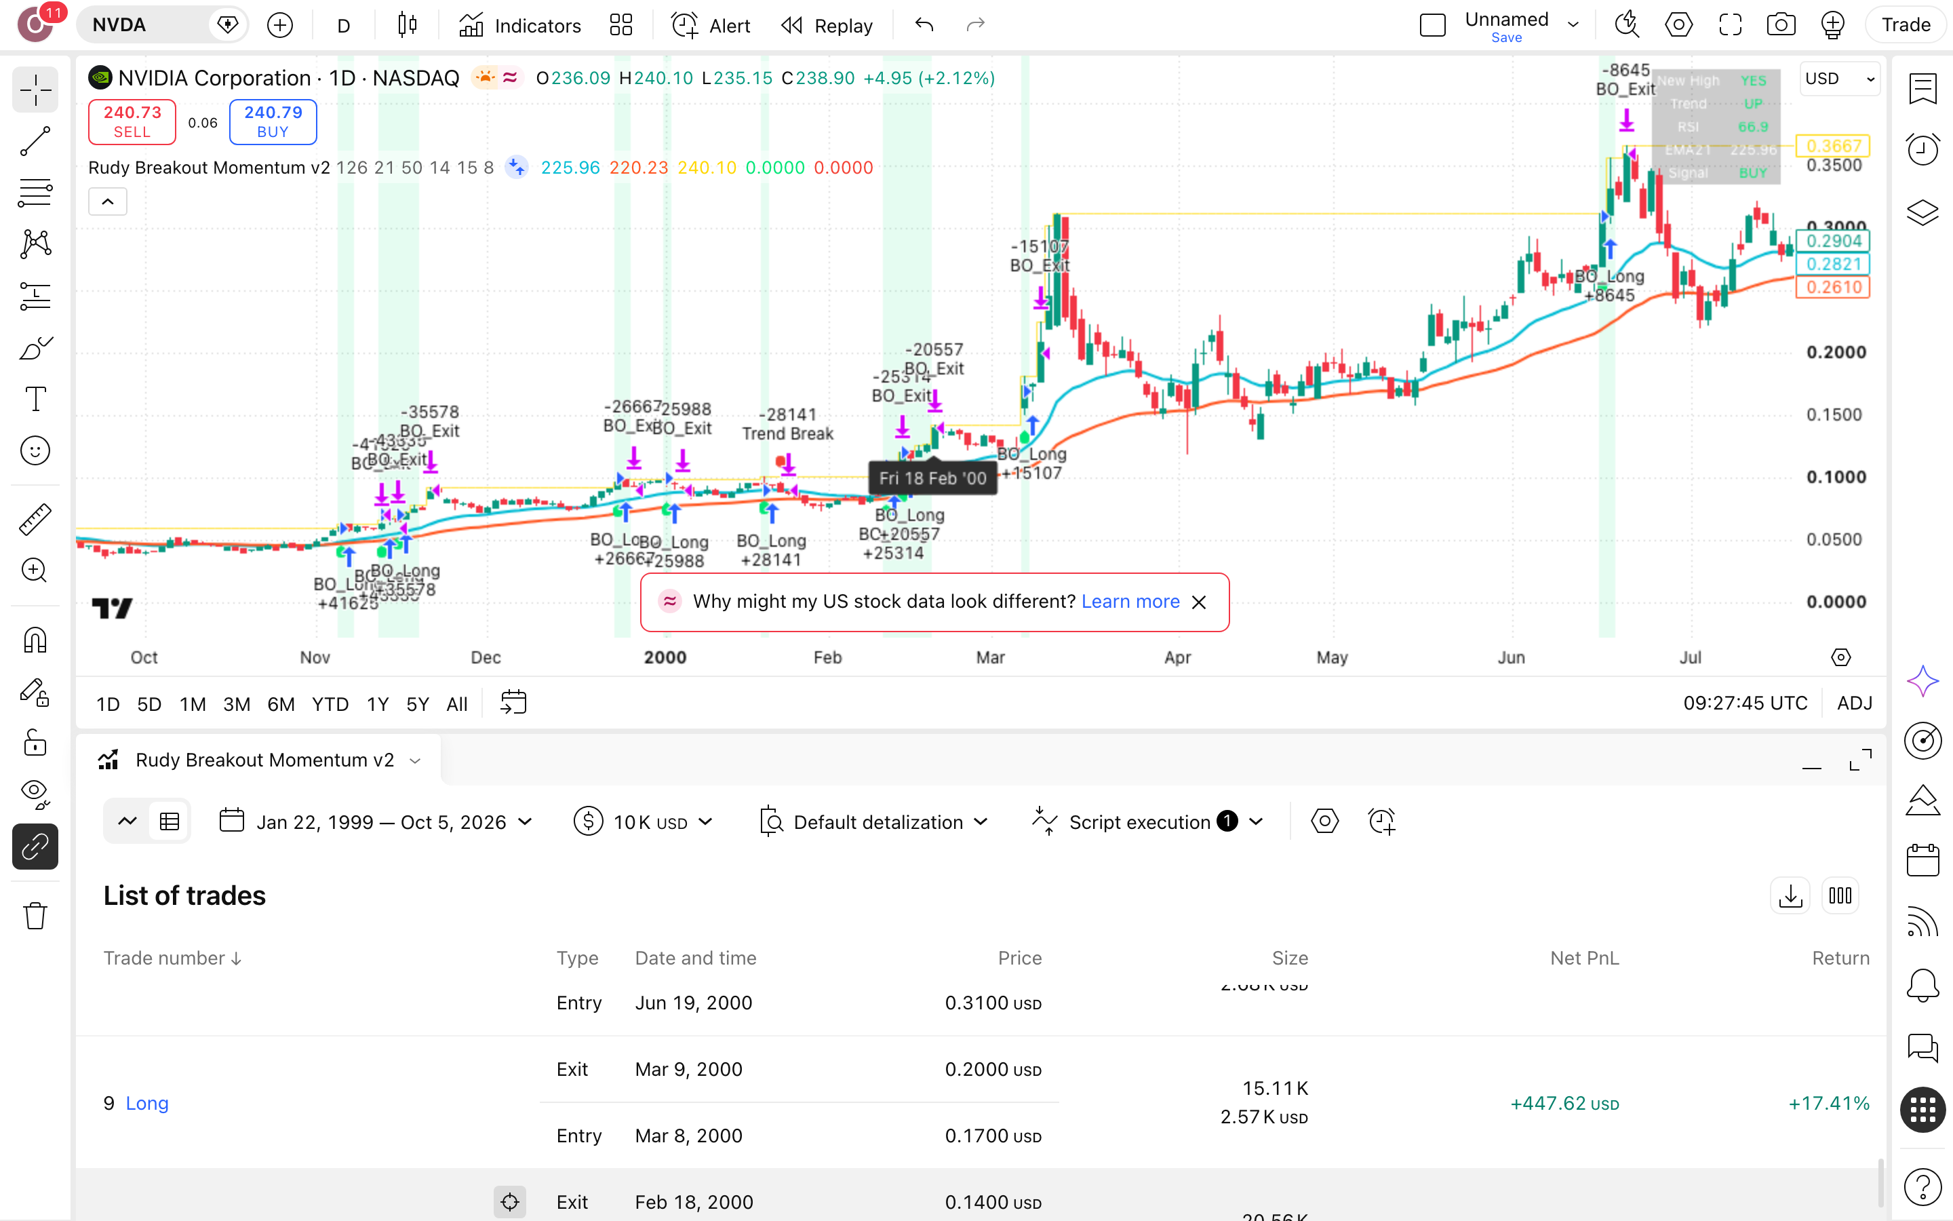This screenshot has height=1221, width=1953.
Task: Switch to the 6M time range
Action: pyautogui.click(x=281, y=704)
